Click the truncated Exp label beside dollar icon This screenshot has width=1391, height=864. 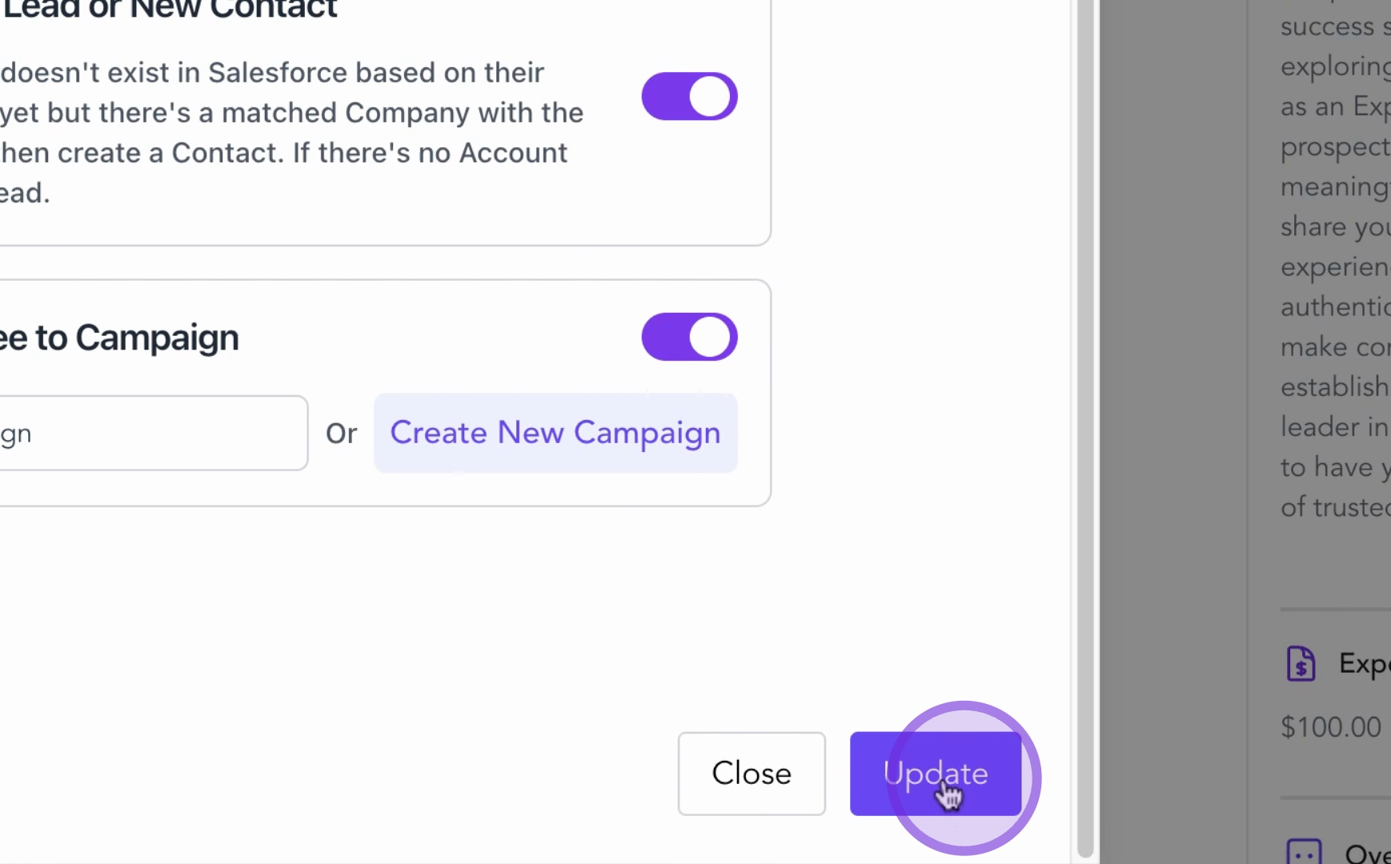tap(1364, 664)
